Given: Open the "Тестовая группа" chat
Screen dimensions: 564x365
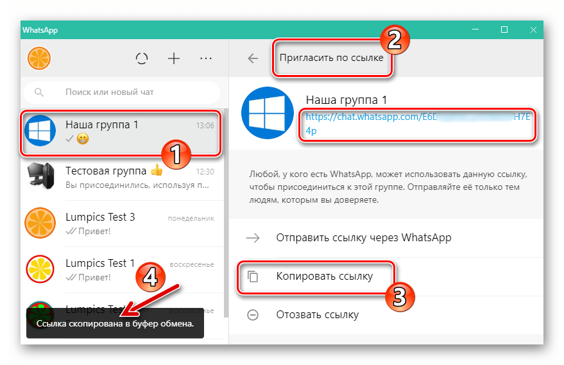Looking at the screenshot, I should (122, 178).
